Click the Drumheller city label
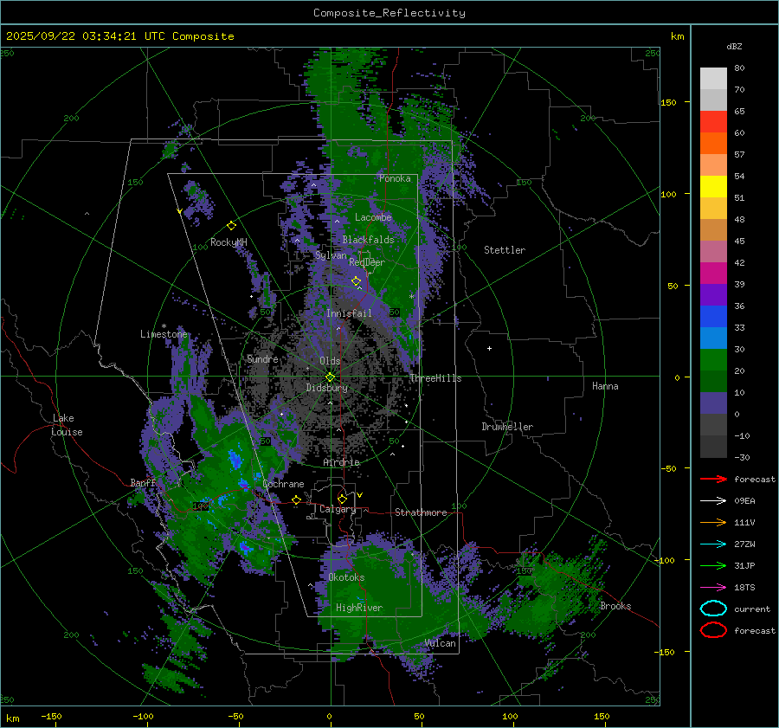The image size is (779, 728). pyautogui.click(x=507, y=427)
